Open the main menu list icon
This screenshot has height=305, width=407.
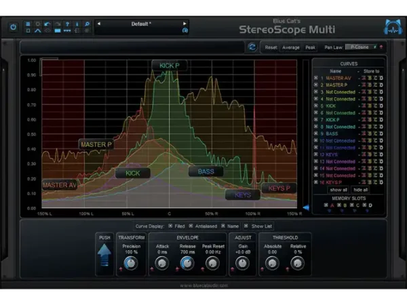(28, 24)
